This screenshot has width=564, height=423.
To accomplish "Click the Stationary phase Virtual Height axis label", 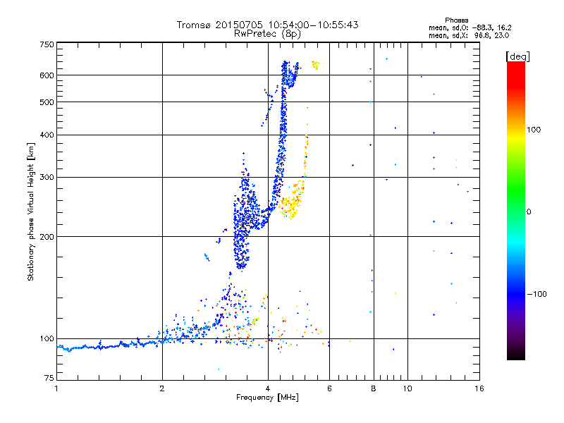I will 31,211.
